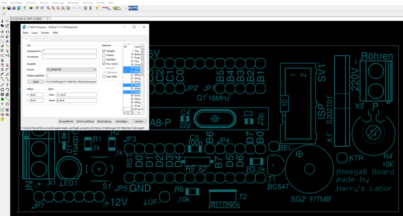Select the Wire line tool

click(2, 85)
